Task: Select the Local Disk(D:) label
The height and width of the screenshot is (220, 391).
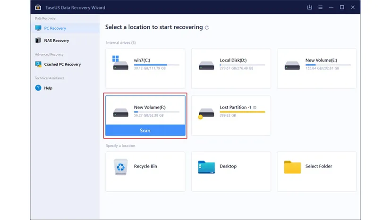Action: click(233, 60)
